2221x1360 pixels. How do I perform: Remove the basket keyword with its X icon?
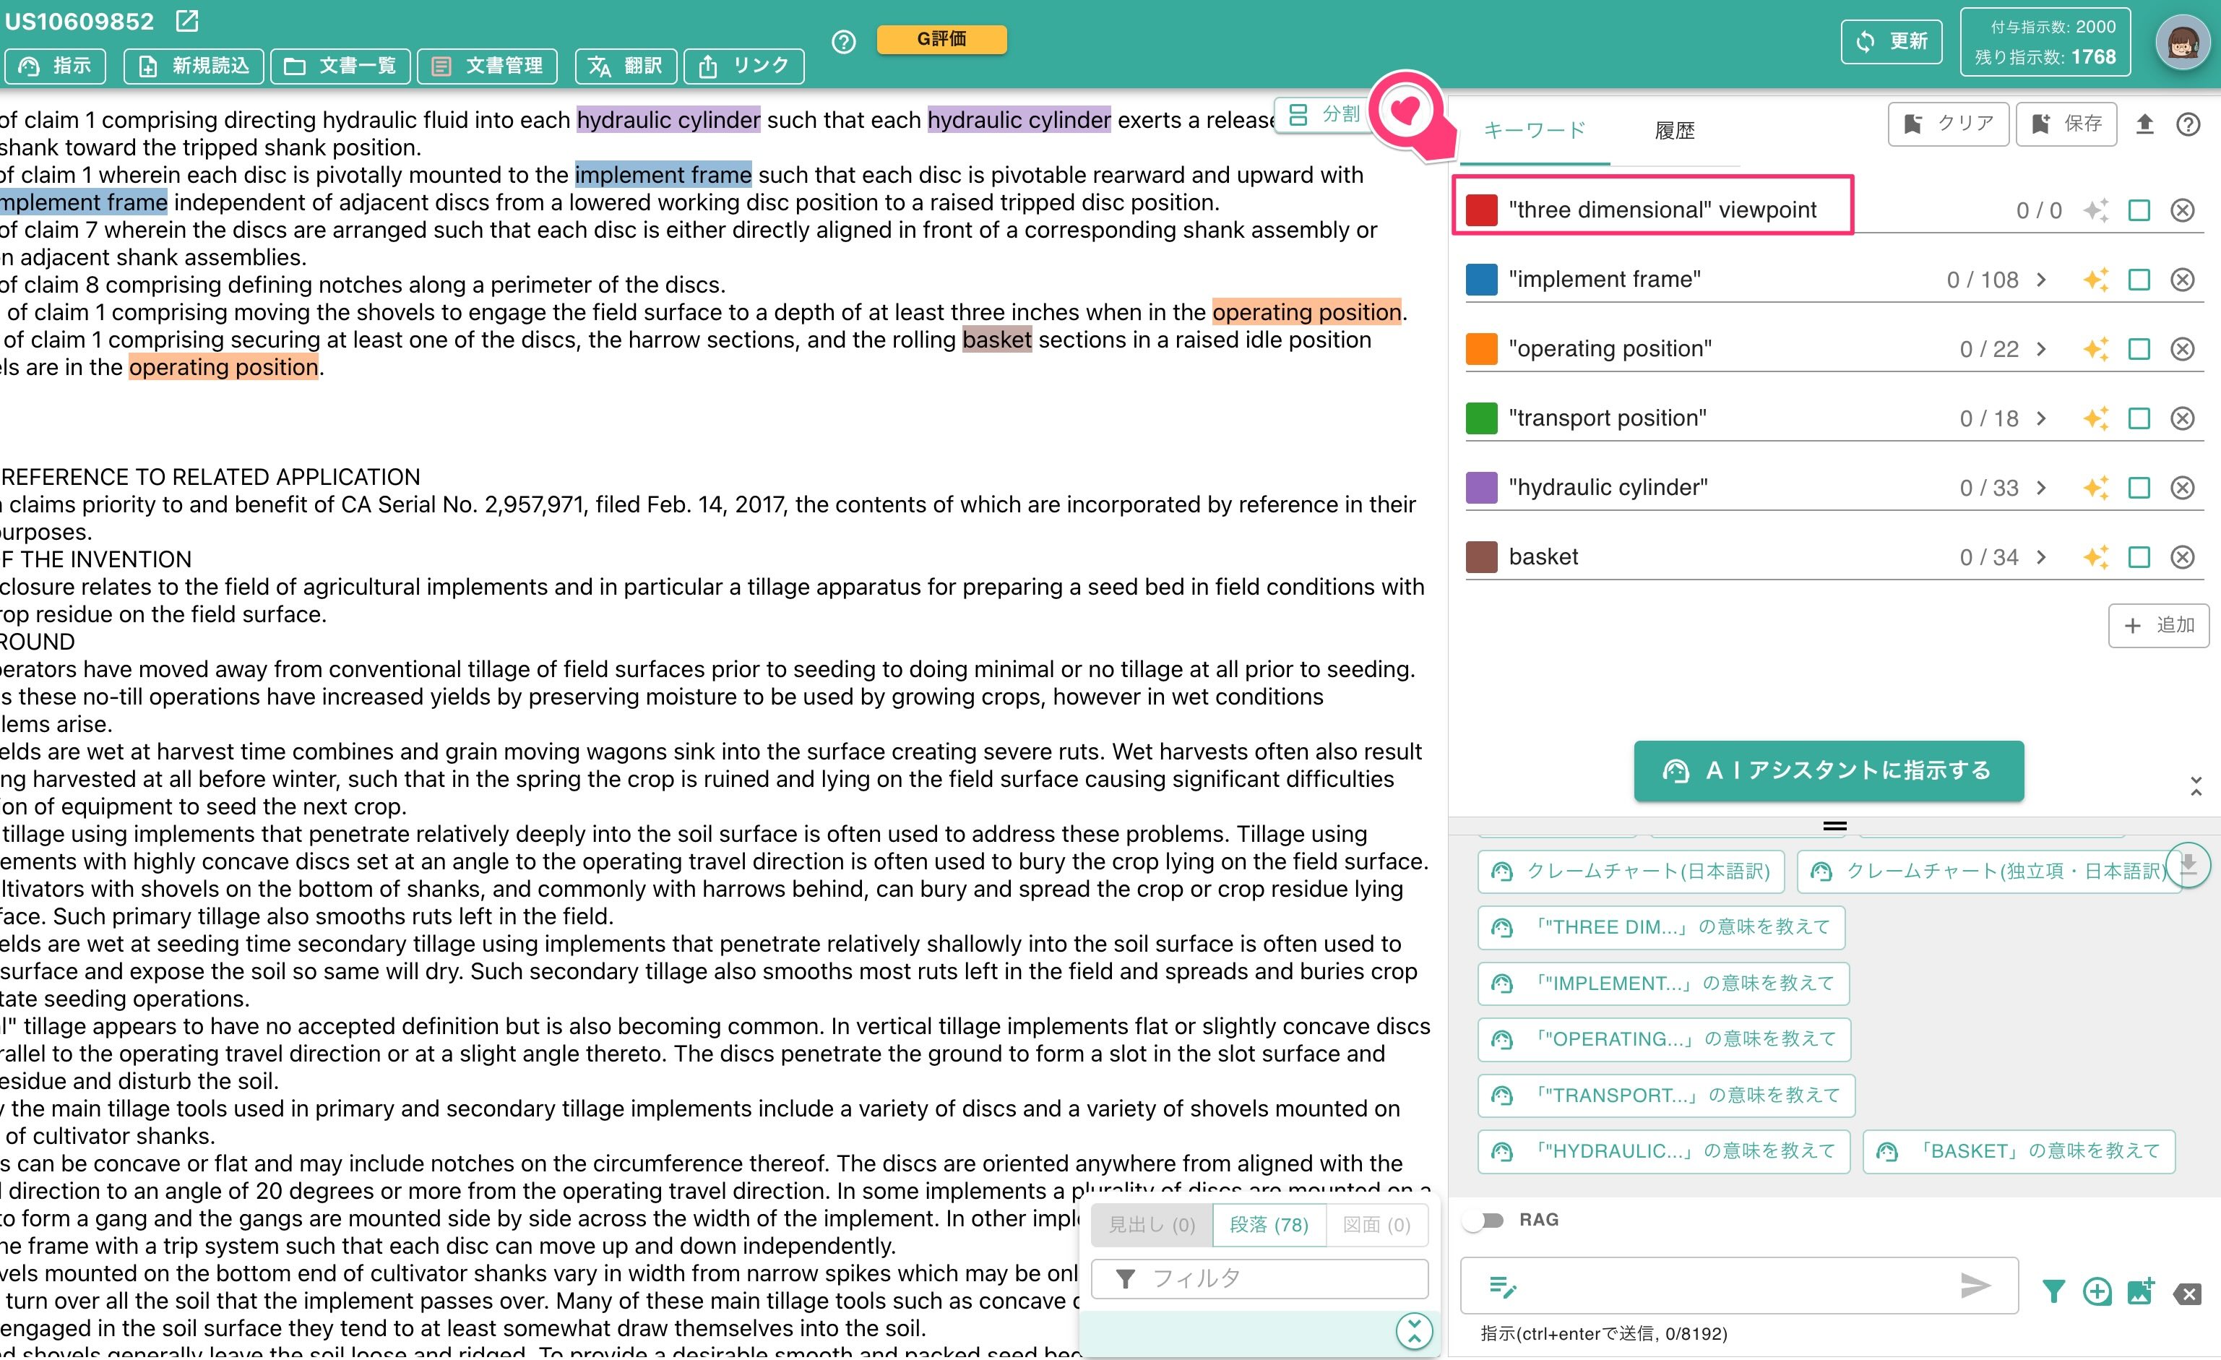click(x=2182, y=558)
